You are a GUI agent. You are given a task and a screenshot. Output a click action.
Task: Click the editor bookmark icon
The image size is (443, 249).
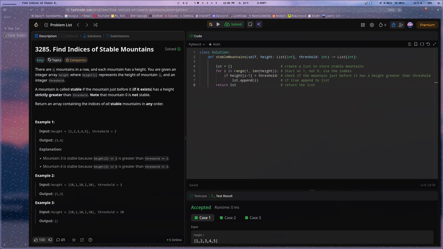tap(416, 44)
